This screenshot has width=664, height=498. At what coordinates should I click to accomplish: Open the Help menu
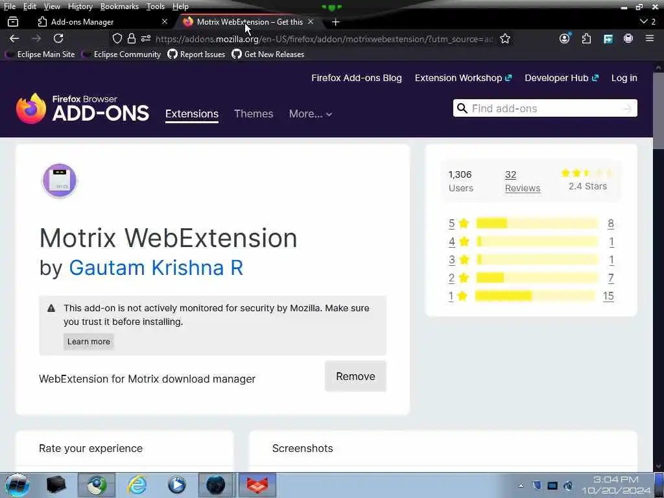tap(180, 6)
